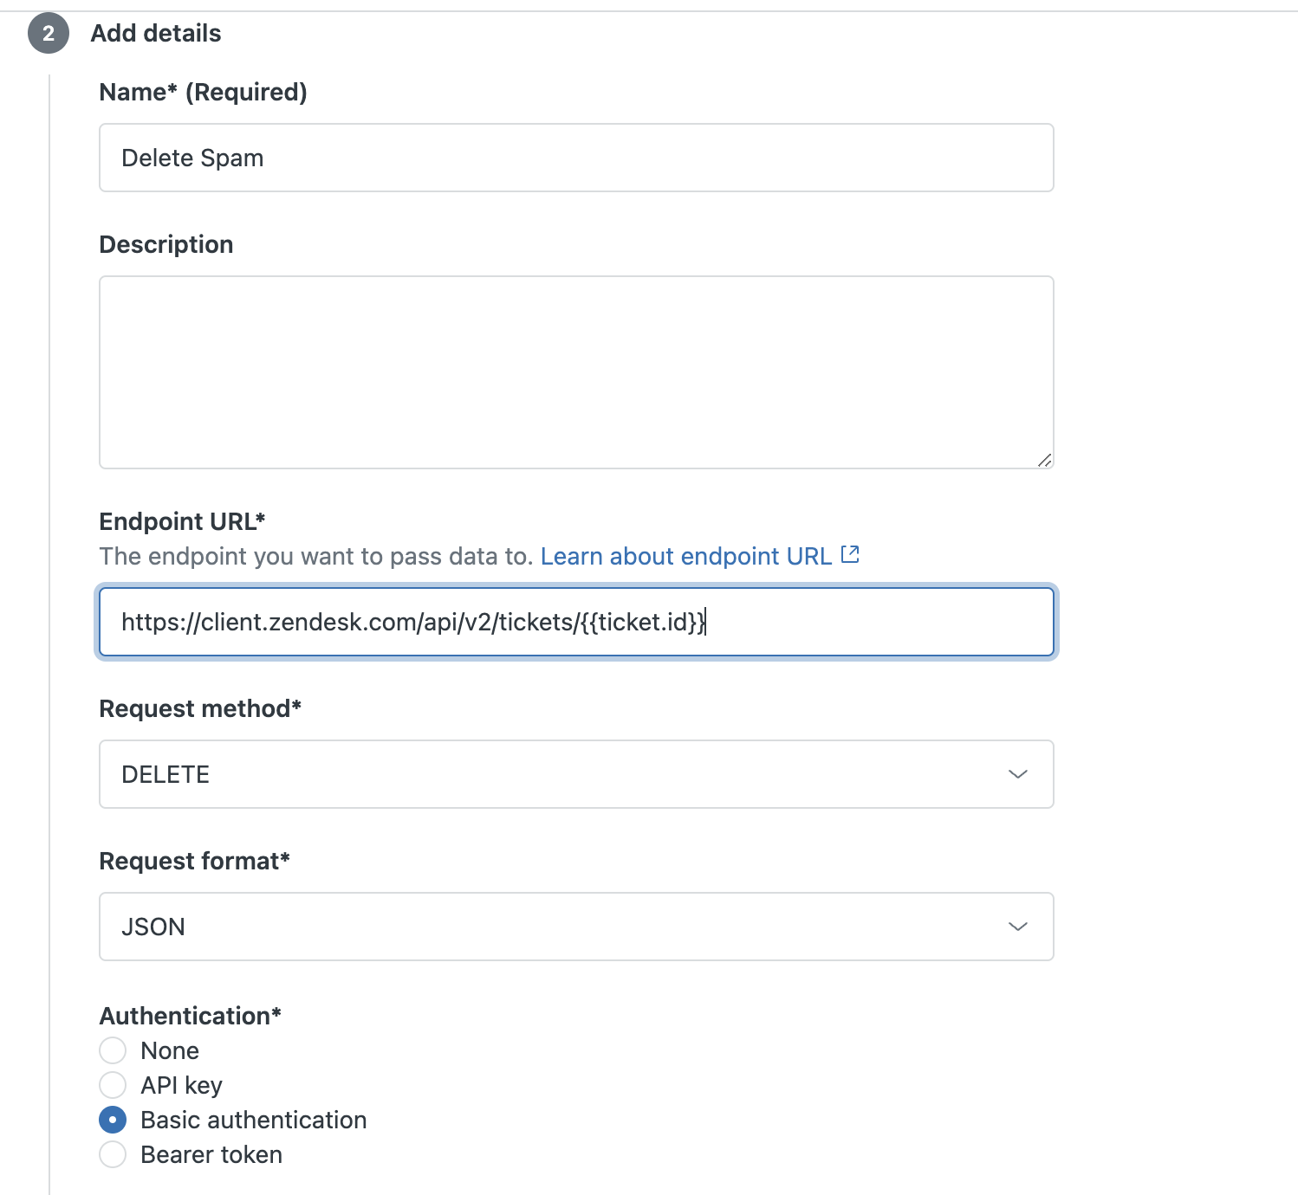Open the Learn about endpoint URL link
The image size is (1298, 1195).
point(686,556)
